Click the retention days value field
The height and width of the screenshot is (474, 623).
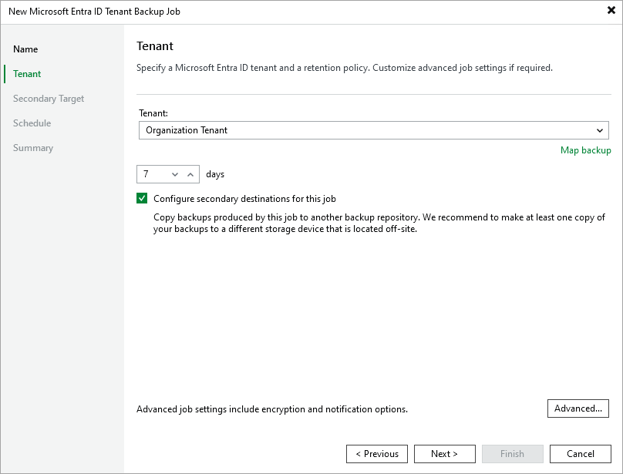click(154, 173)
